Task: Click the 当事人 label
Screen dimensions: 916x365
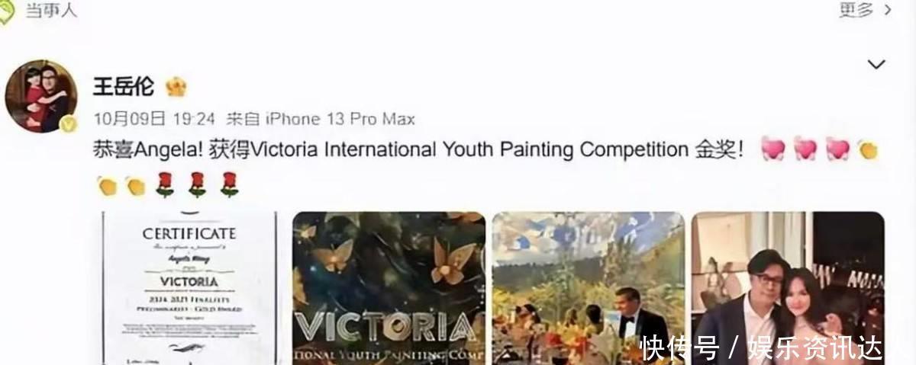Action: click(x=52, y=11)
